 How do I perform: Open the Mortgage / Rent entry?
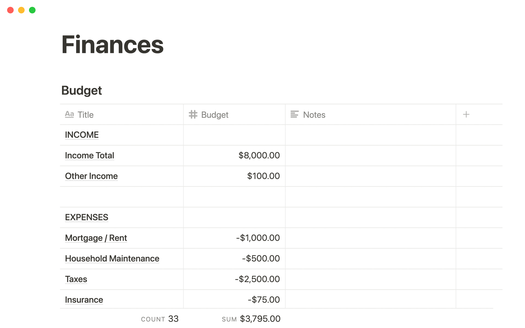[96, 238]
